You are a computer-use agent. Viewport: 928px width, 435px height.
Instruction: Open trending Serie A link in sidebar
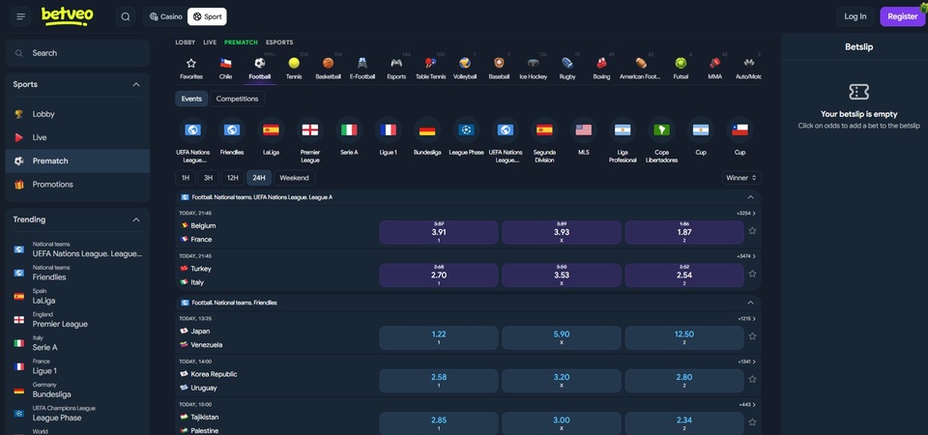pos(77,343)
